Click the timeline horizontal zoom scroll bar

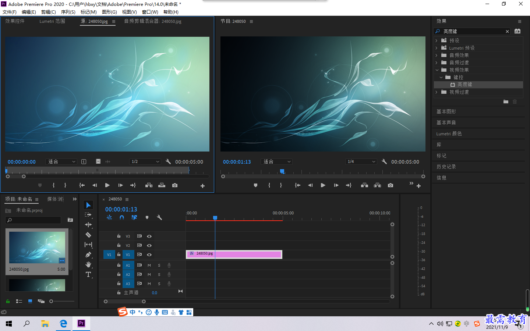point(125,302)
